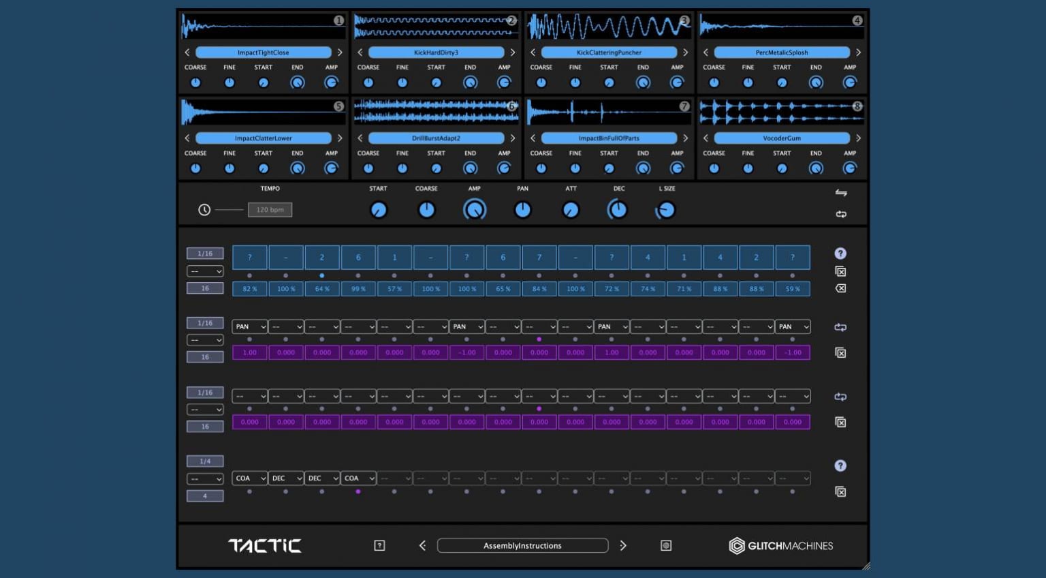Click the boxed question mark icon near TACTIC logo
This screenshot has height=578, width=1046.
point(379,545)
